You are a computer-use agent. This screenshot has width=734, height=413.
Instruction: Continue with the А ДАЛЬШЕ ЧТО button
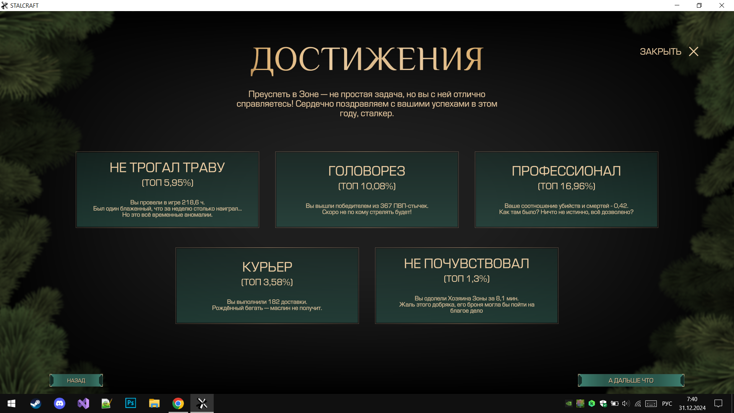(x=631, y=380)
